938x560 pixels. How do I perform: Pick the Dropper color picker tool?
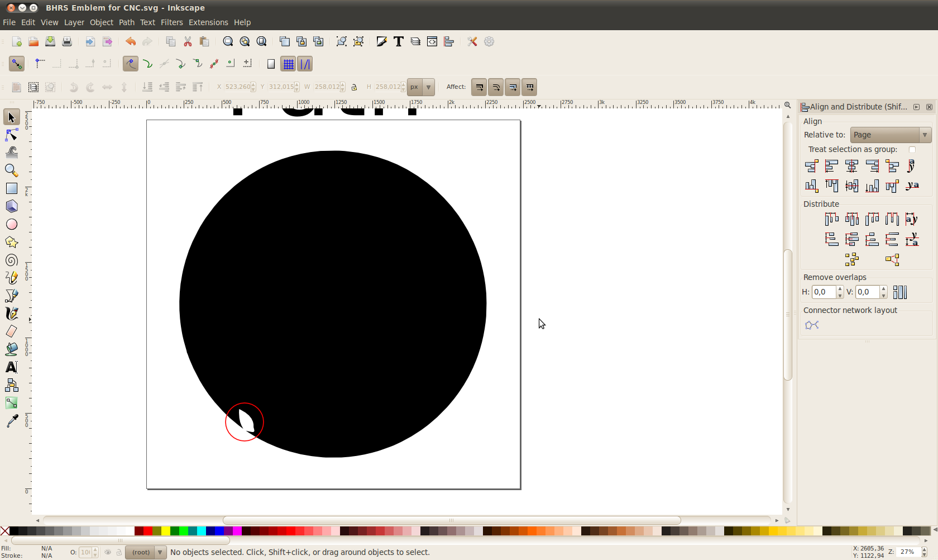tap(12, 421)
